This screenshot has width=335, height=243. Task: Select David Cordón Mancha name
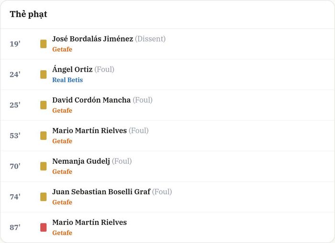(x=91, y=100)
